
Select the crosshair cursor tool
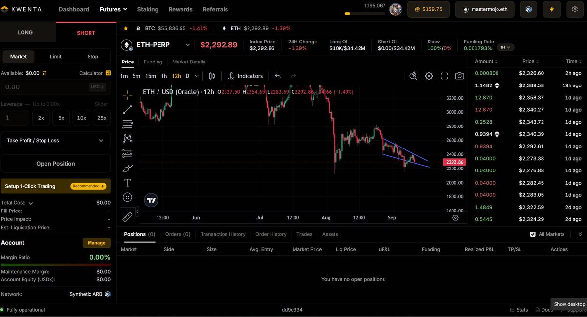click(127, 95)
